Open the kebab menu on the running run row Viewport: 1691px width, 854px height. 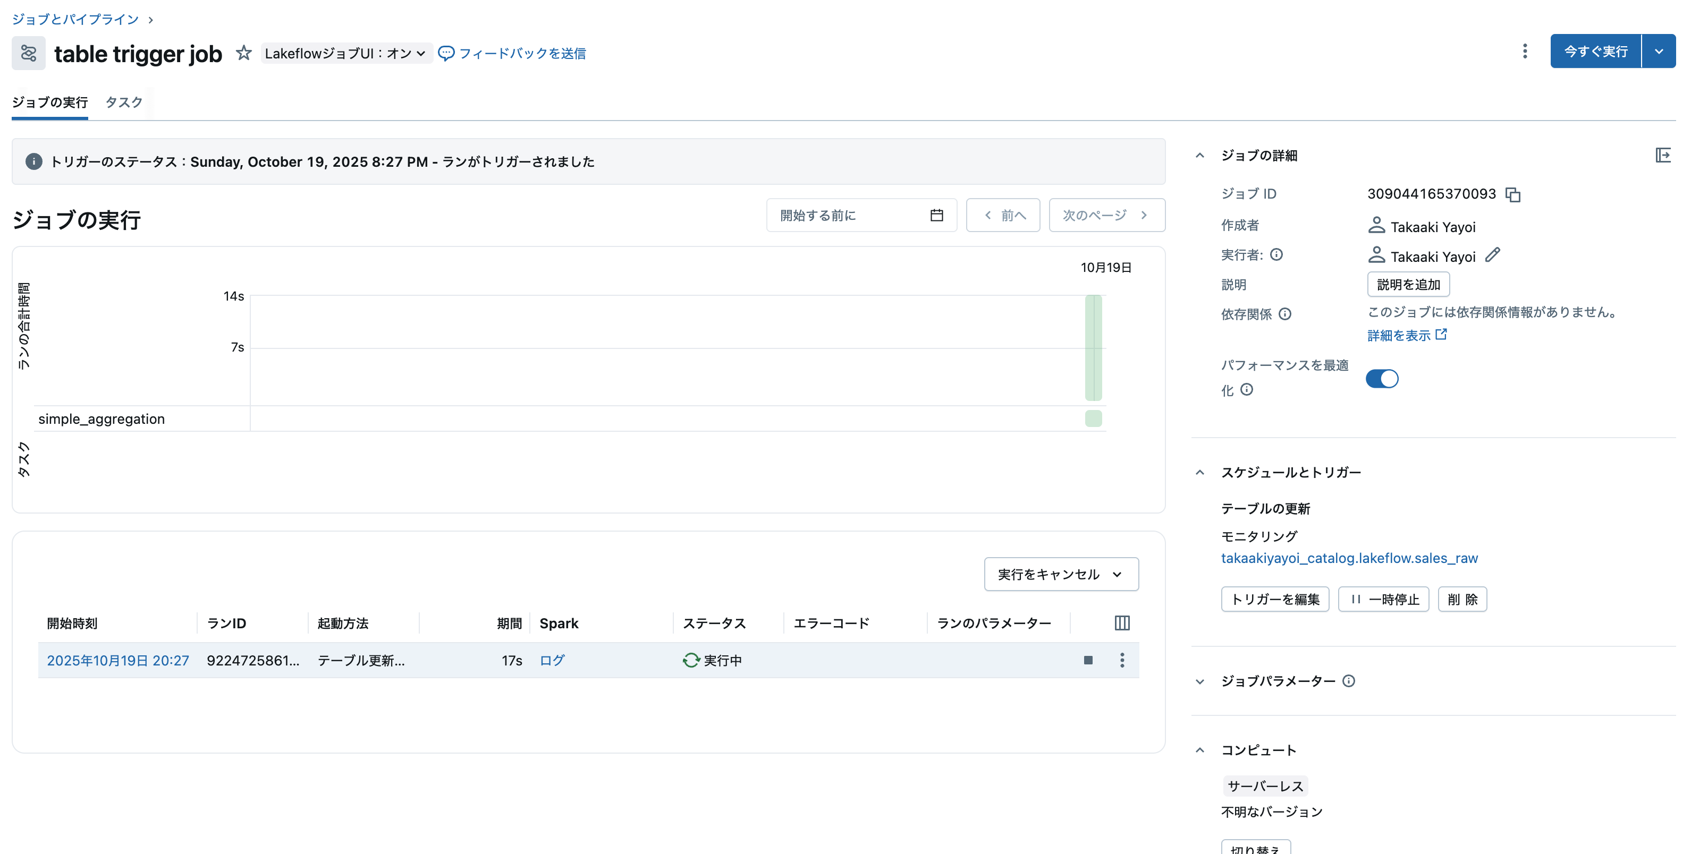tap(1122, 661)
